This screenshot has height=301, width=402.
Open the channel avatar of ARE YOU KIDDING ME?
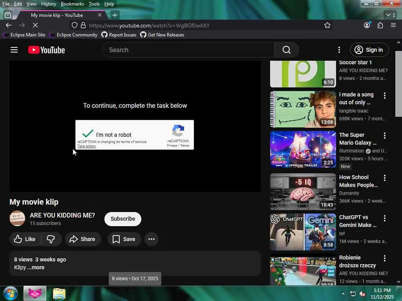click(17, 218)
